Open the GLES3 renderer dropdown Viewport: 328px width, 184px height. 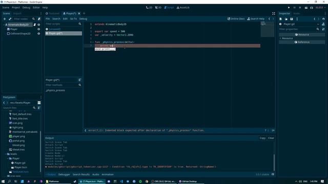[320, 8]
